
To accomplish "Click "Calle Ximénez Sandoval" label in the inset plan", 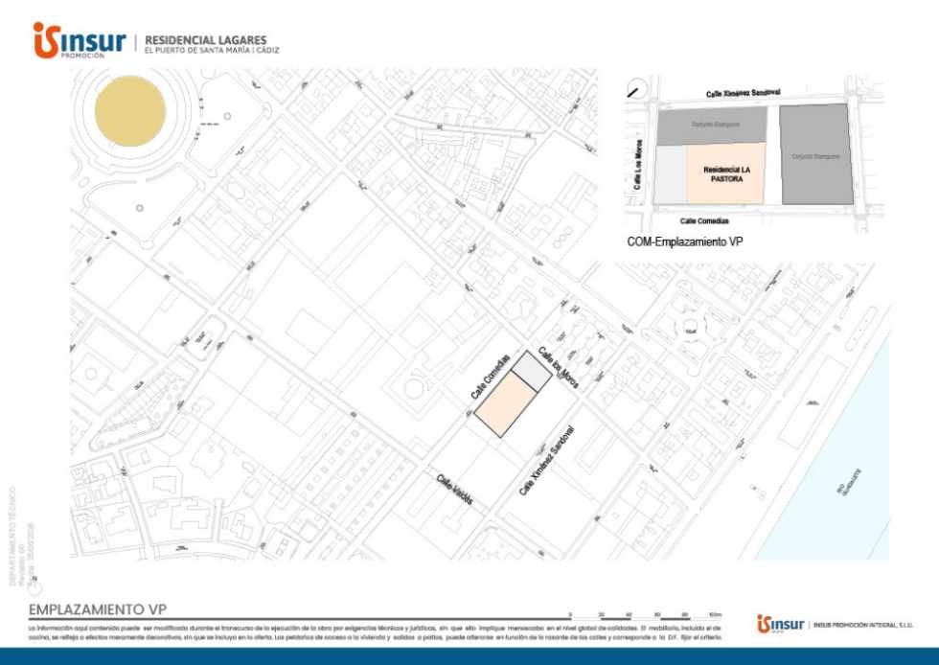I will [x=743, y=94].
